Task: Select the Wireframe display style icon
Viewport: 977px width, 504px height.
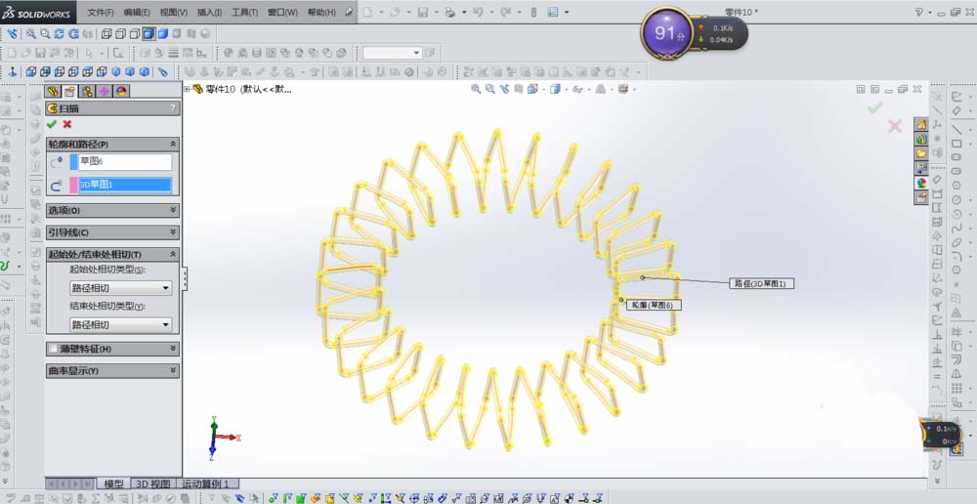Action: coord(106,33)
